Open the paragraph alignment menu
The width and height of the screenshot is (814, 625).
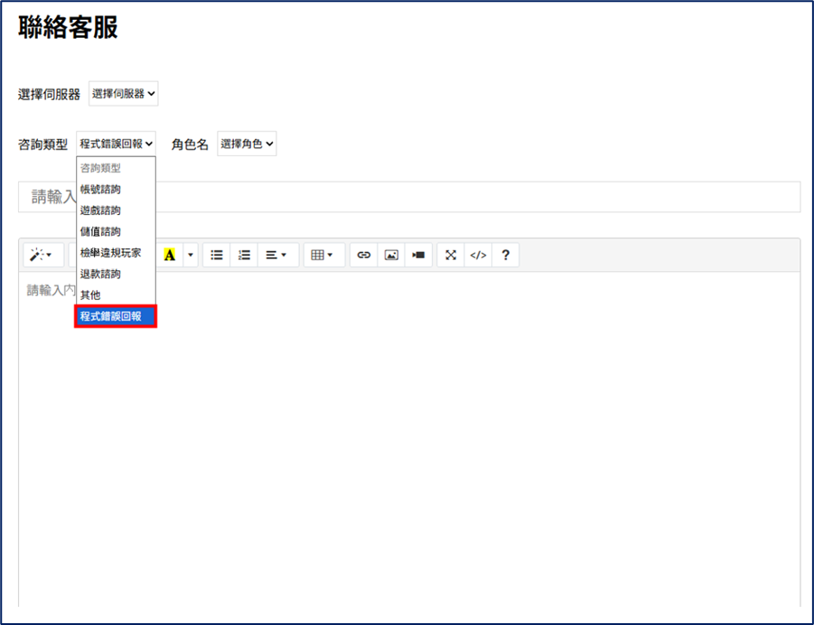277,255
